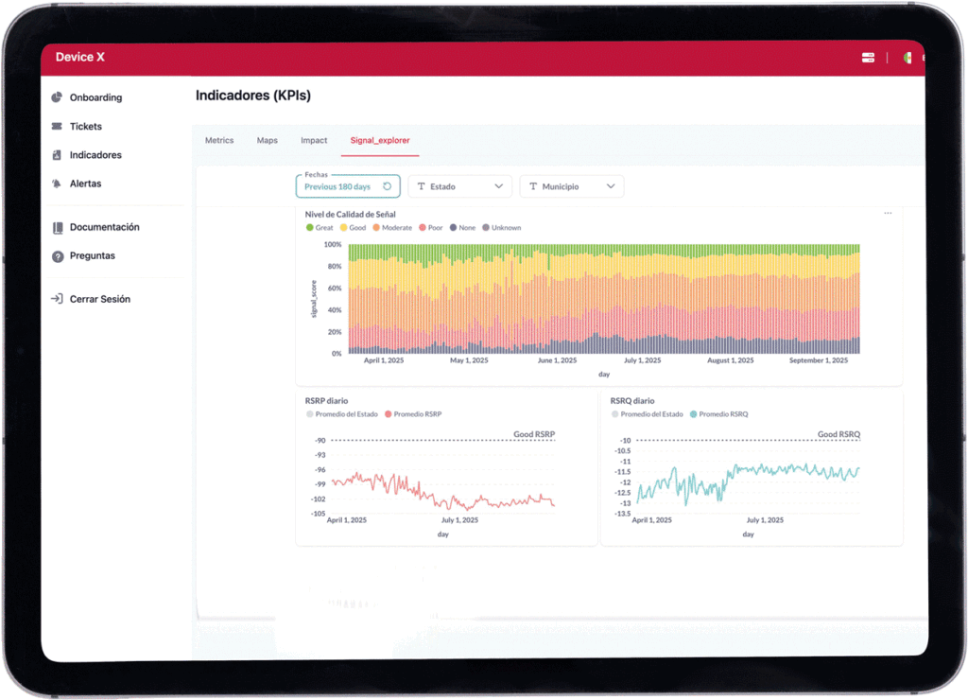Click the Alertas bell icon

pyautogui.click(x=58, y=184)
